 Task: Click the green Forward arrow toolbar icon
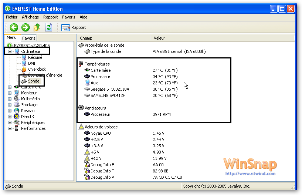[x=26, y=27]
